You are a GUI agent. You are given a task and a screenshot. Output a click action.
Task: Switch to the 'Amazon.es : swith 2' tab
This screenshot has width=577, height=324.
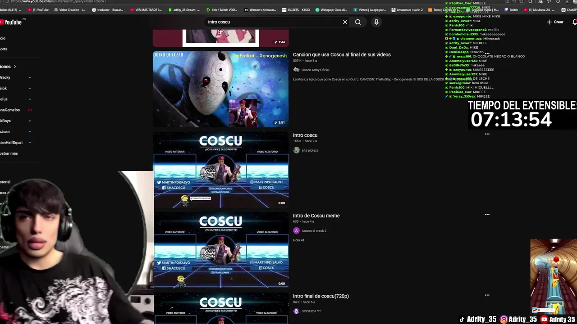tap(408, 9)
